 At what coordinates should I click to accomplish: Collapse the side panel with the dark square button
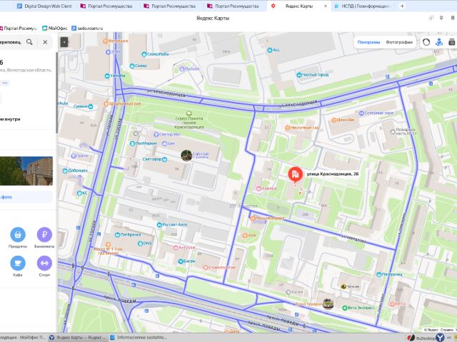pyautogui.click(x=64, y=42)
